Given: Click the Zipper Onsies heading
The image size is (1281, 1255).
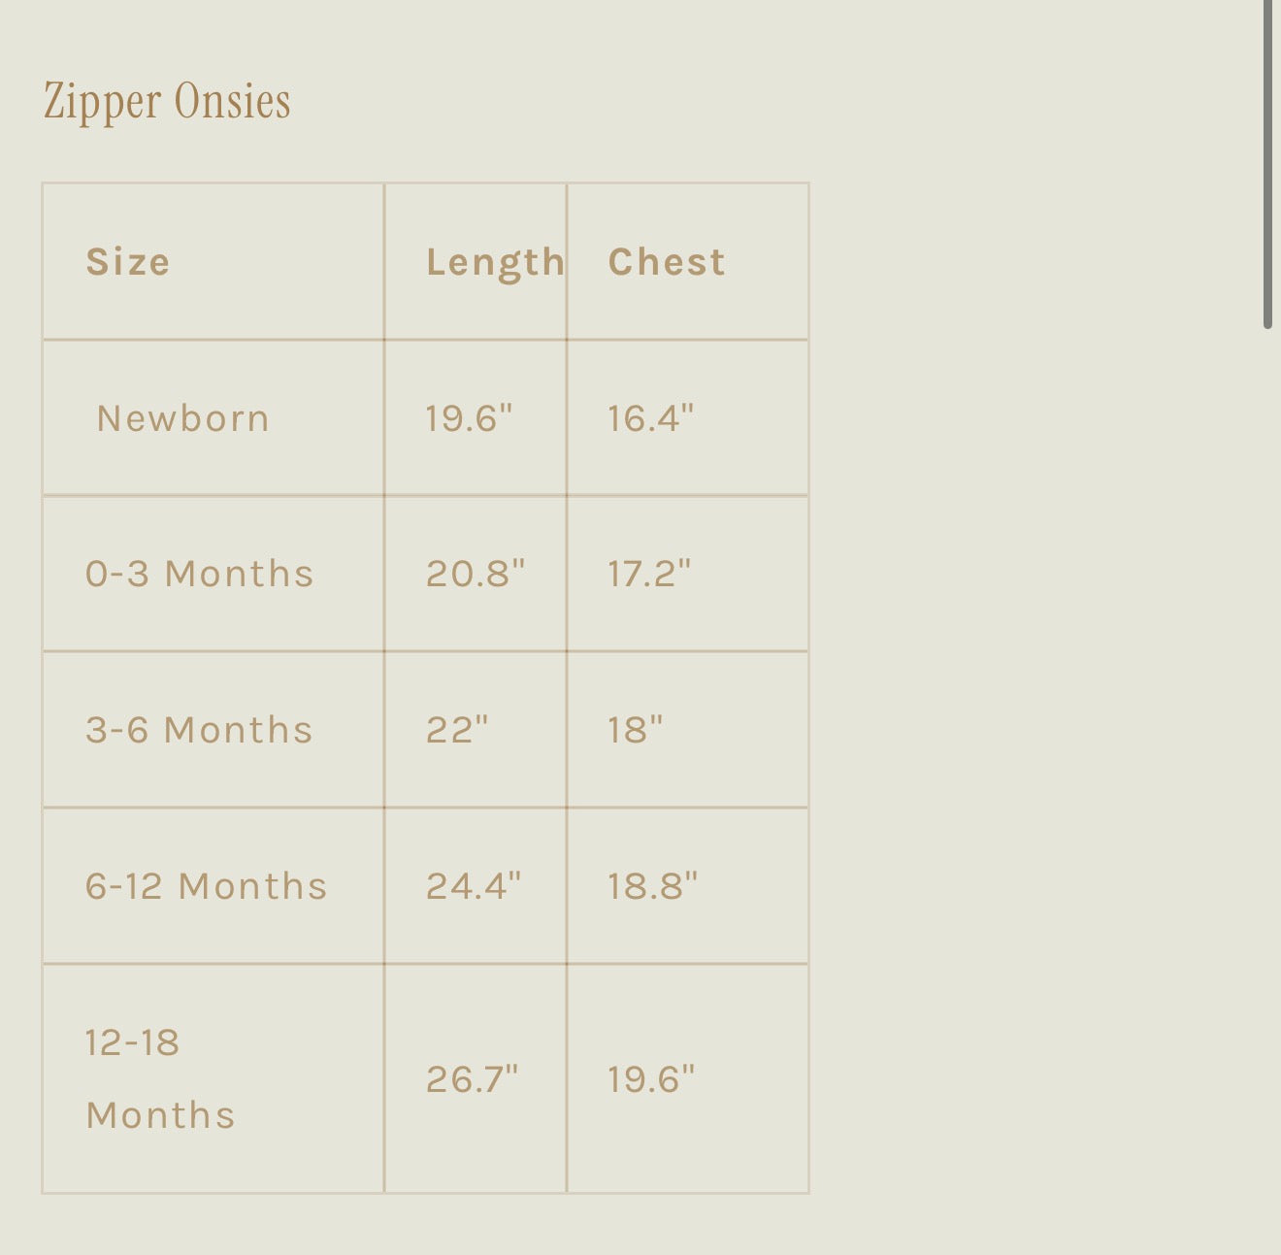Looking at the screenshot, I should click(167, 101).
